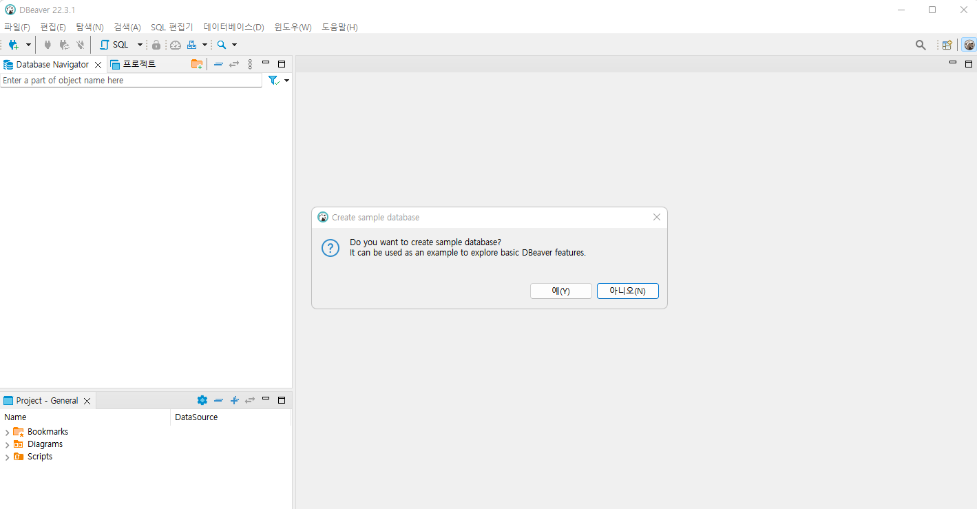Screen dimensions: 977x509
Task: Click the funnel filter icon in Navigator
Action: point(273,81)
